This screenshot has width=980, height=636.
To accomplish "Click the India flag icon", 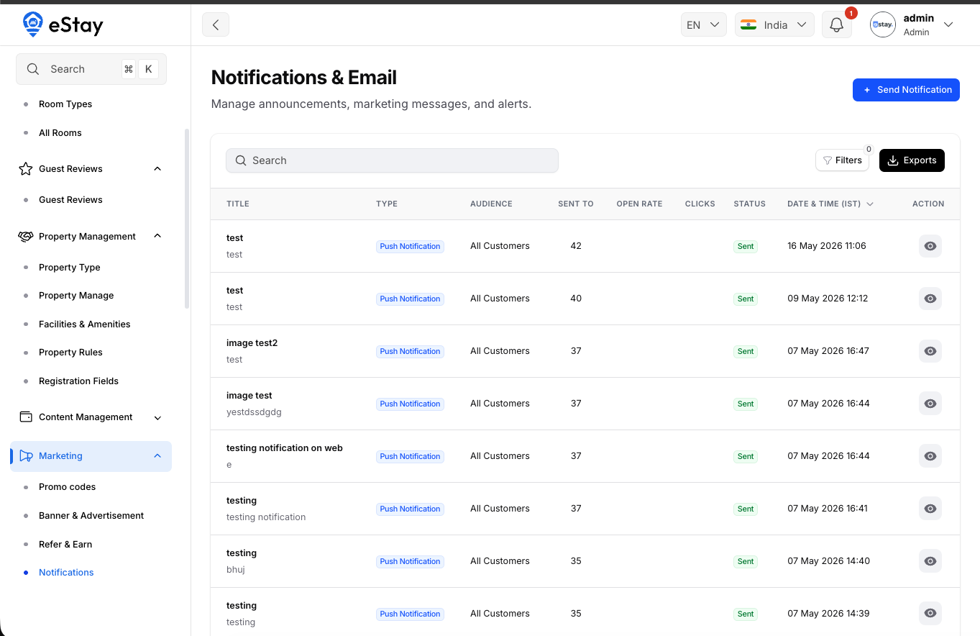I will tap(748, 24).
